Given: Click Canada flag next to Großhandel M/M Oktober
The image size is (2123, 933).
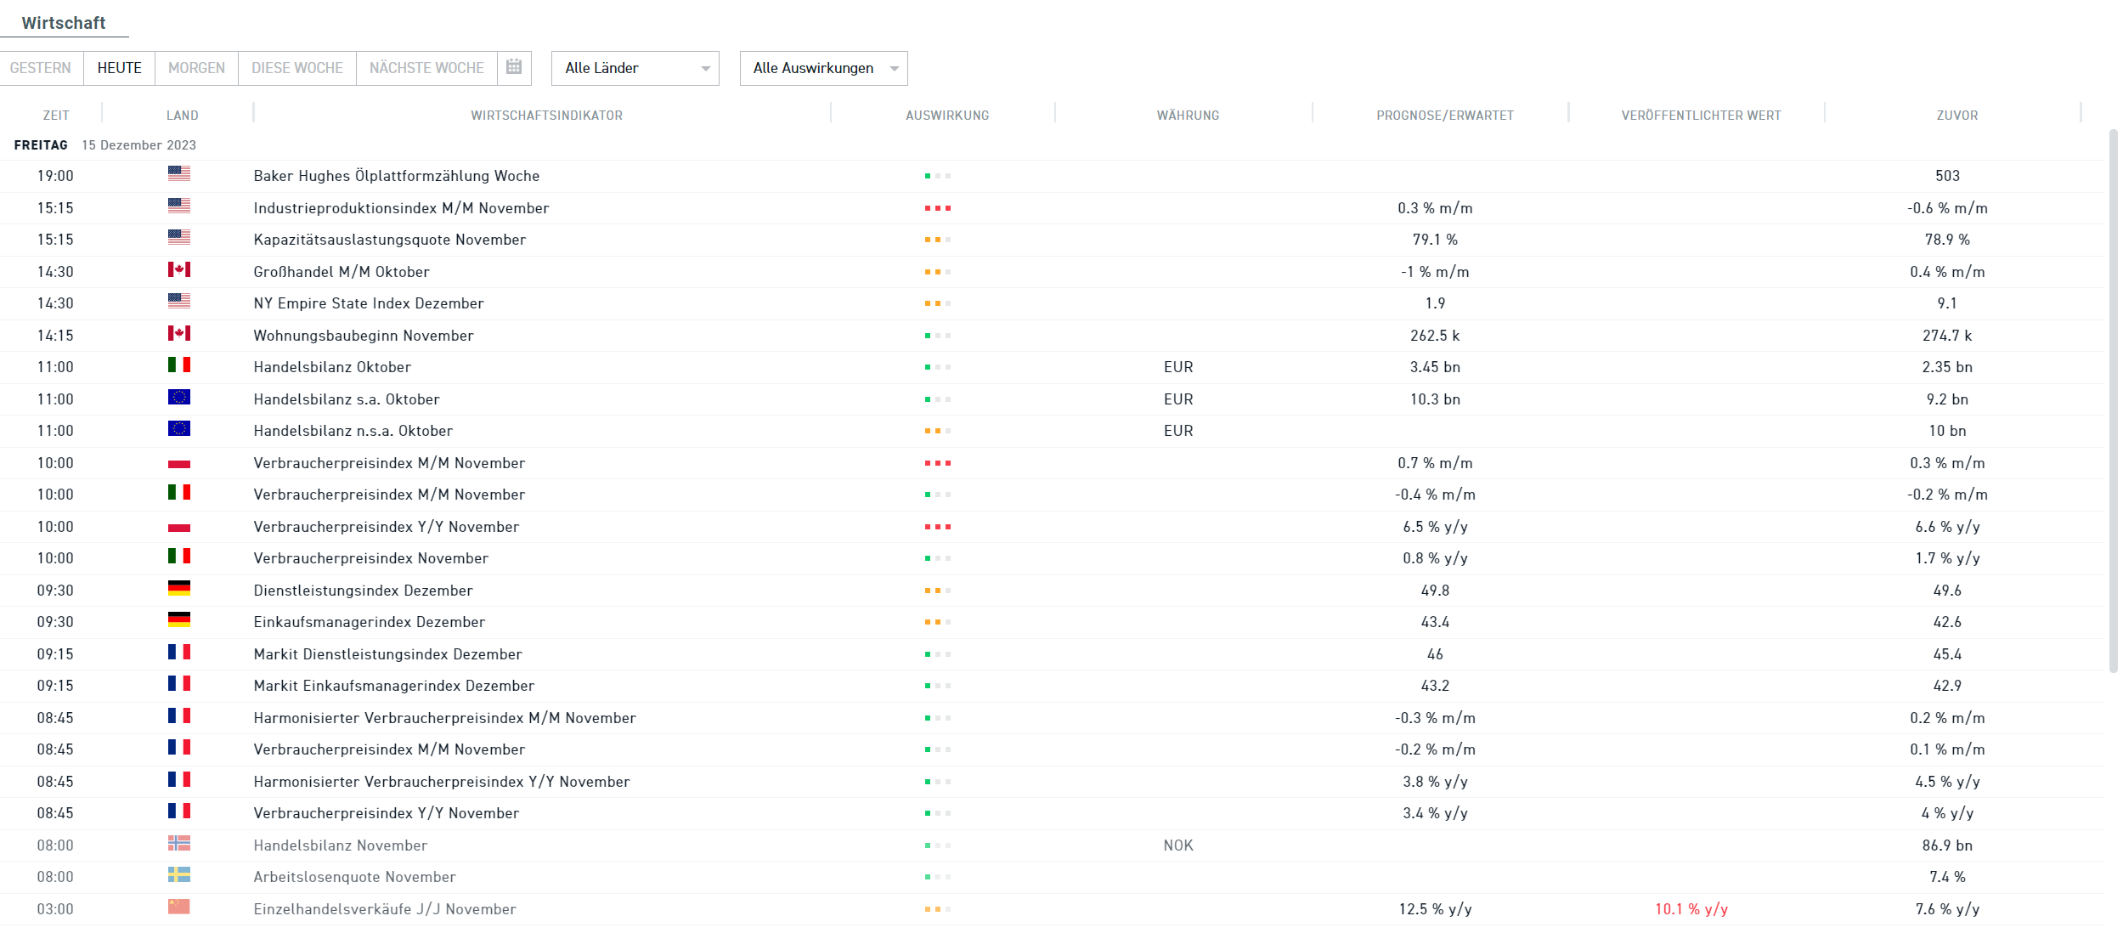Looking at the screenshot, I should tap(179, 270).
